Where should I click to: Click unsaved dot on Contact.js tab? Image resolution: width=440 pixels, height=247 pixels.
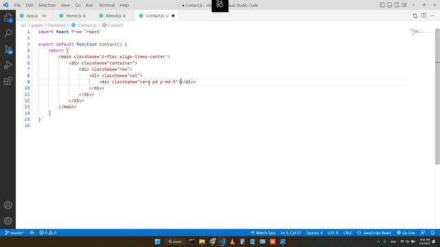point(173,16)
